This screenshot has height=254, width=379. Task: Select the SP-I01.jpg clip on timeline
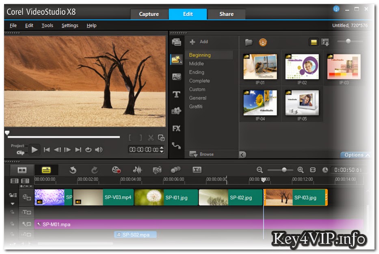[166, 197]
